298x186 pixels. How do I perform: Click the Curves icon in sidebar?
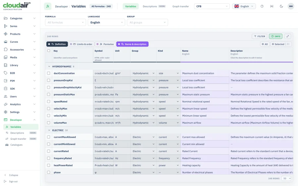pos(6,42)
